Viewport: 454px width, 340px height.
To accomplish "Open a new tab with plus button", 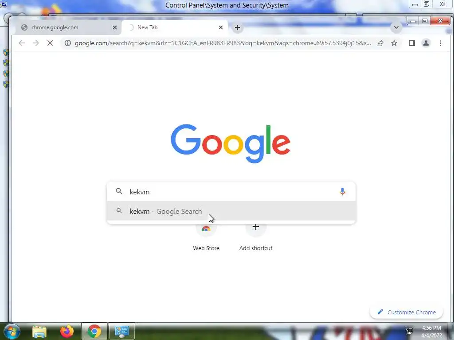I will click(238, 27).
